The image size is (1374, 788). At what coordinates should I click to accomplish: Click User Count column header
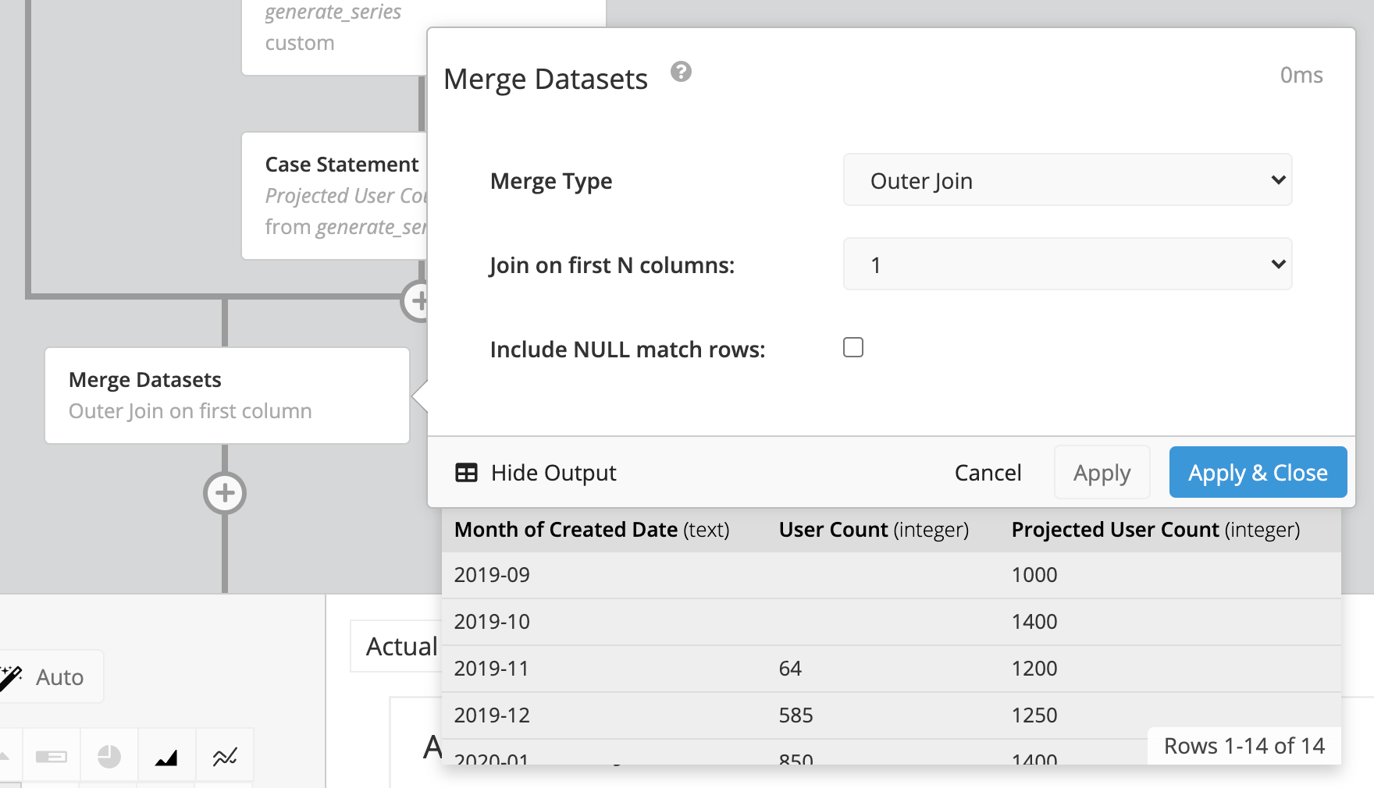pyautogui.click(x=874, y=530)
